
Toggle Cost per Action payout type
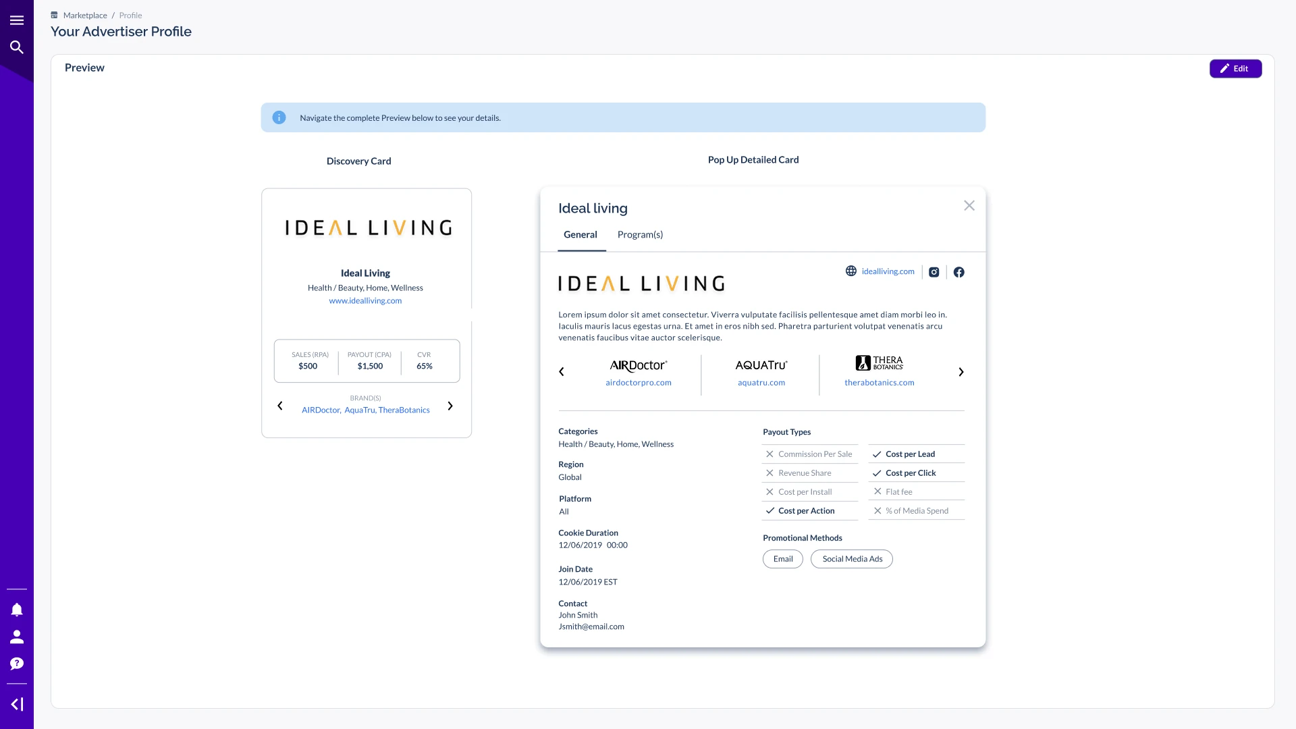810,511
